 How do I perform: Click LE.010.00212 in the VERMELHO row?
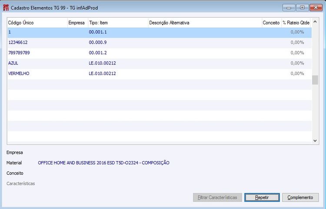[102, 74]
